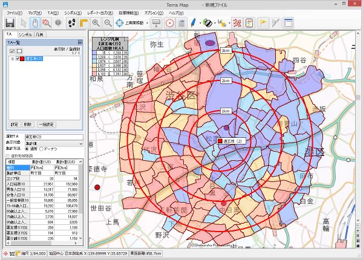Viewport: 363px width, 260px height.
Task: Switch to the 凡例 tab
Action: pos(40,34)
